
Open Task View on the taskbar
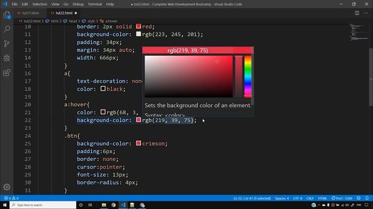[x=90, y=205]
